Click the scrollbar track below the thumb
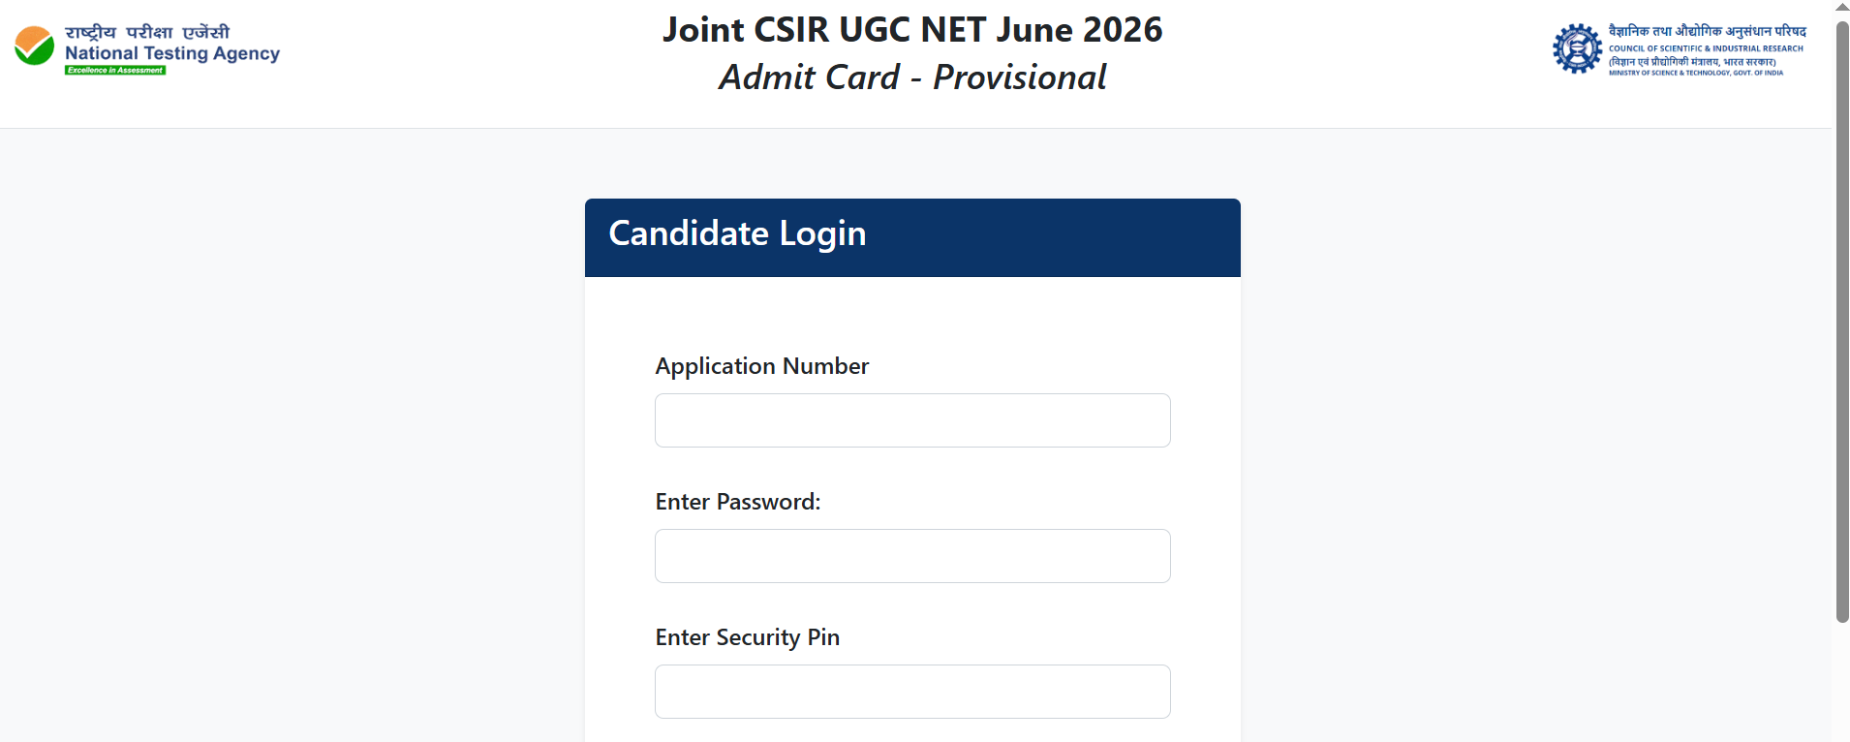This screenshot has width=1850, height=742. [x=1842, y=682]
